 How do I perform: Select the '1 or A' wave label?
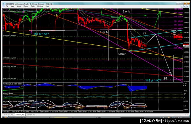104,32
